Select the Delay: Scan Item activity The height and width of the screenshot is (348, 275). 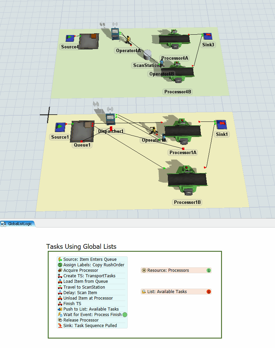point(80,293)
